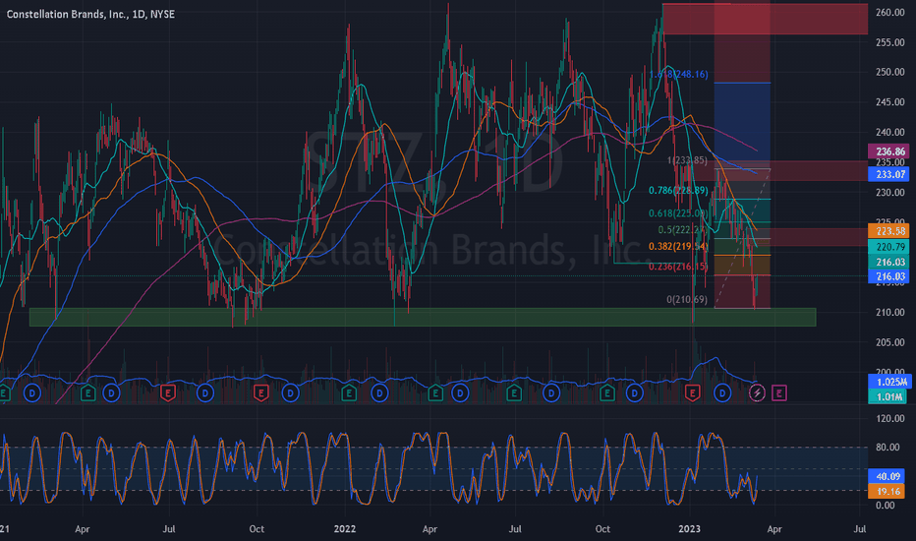916x541 pixels.
Task: Click the green earnings marker at April 2022
Action: [435, 393]
